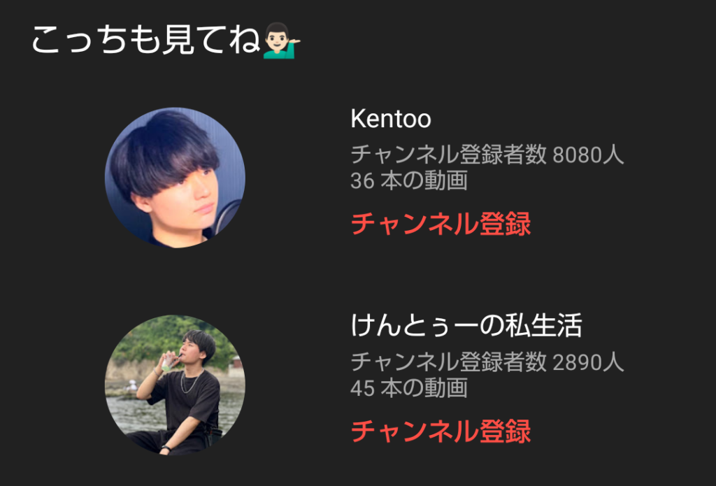Subscribe to けんとぅーの私生活 via red チャンネル登録
Screen dimensions: 716x486
click(x=441, y=431)
